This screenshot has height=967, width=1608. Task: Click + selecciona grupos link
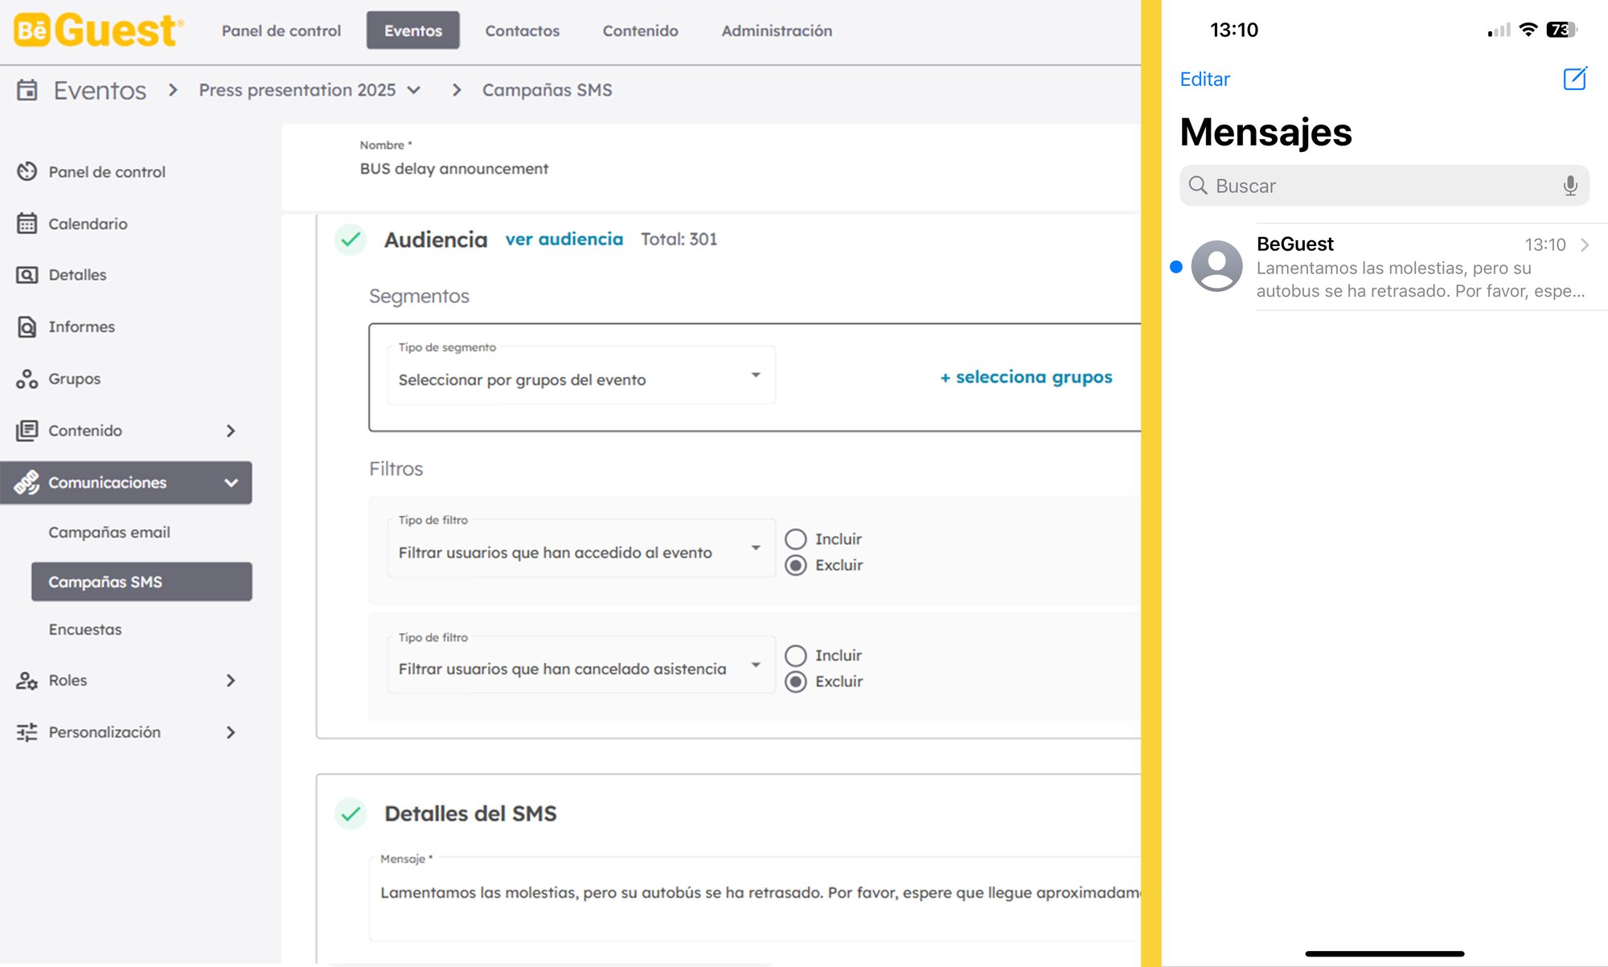(x=1027, y=377)
